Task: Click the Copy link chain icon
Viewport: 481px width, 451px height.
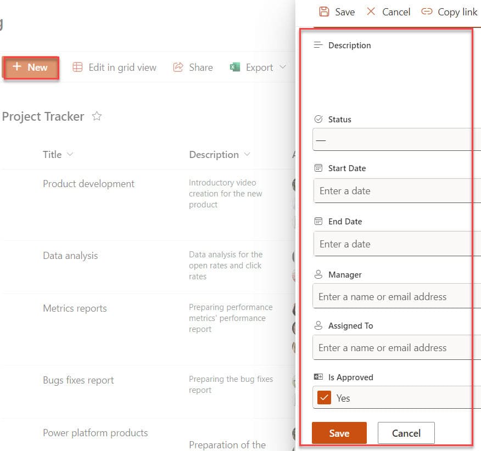Action: click(x=427, y=12)
